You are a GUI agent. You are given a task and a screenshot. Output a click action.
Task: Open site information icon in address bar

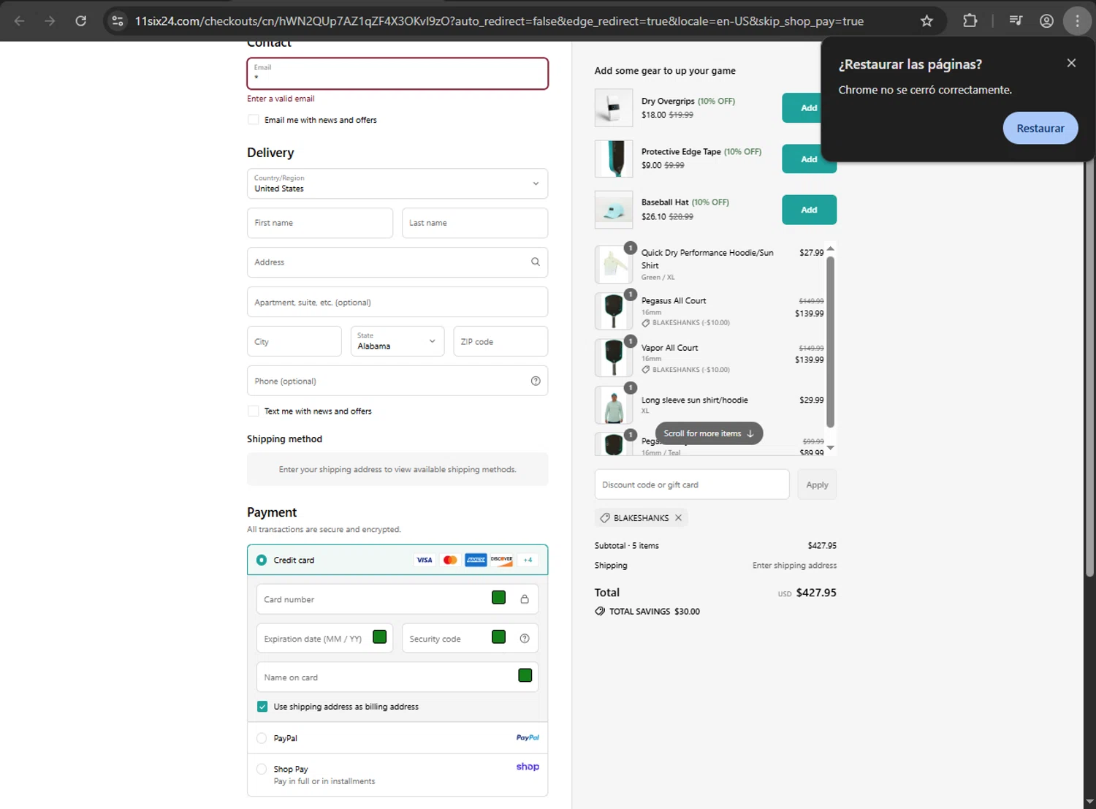pos(117,21)
